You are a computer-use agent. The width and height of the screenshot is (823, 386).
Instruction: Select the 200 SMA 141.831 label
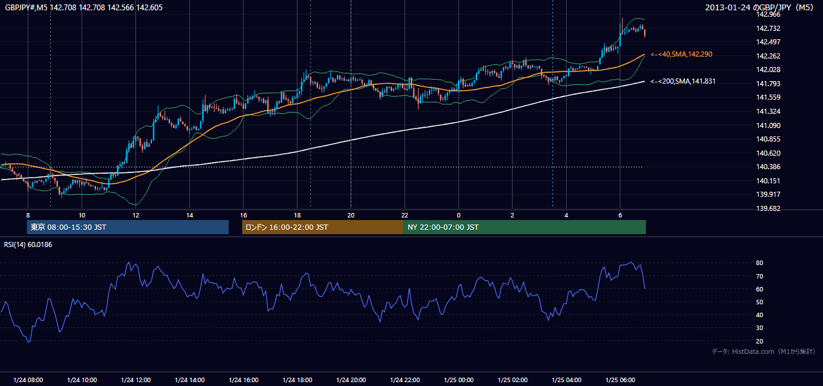point(683,82)
